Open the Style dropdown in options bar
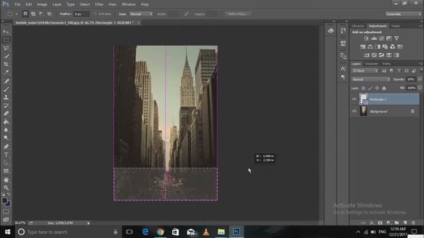Image resolution: width=424 pixels, height=238 pixels. 141,14
